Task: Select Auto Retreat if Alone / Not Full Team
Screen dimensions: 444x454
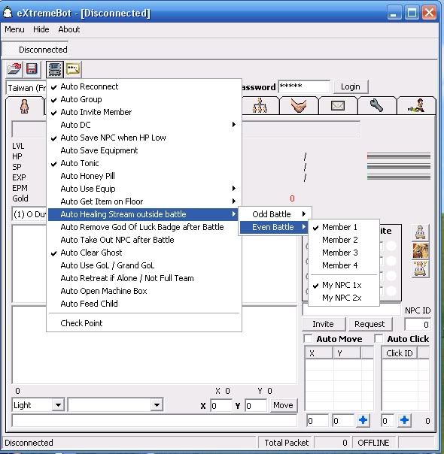Action: pos(144,278)
